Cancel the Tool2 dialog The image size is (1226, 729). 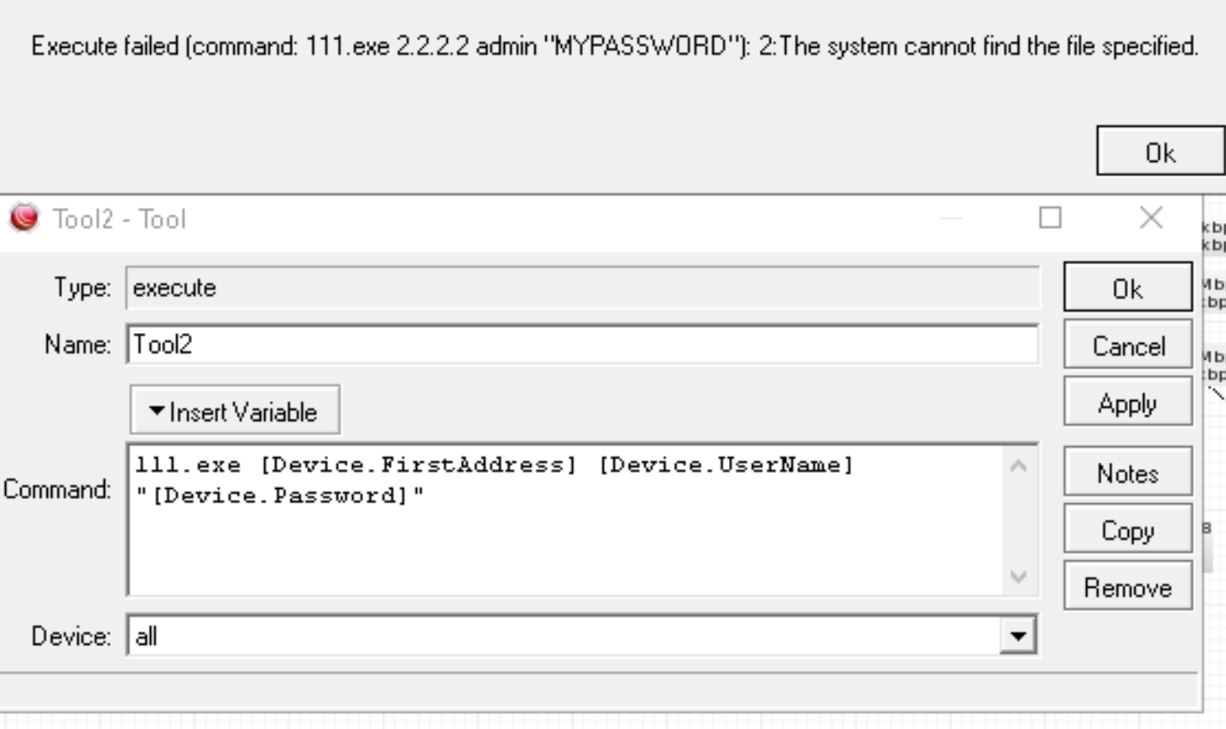[1127, 345]
